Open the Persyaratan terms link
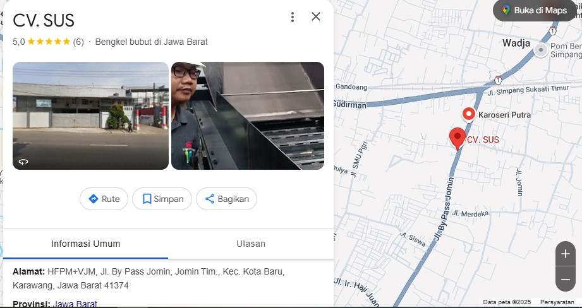 [x=557, y=302]
